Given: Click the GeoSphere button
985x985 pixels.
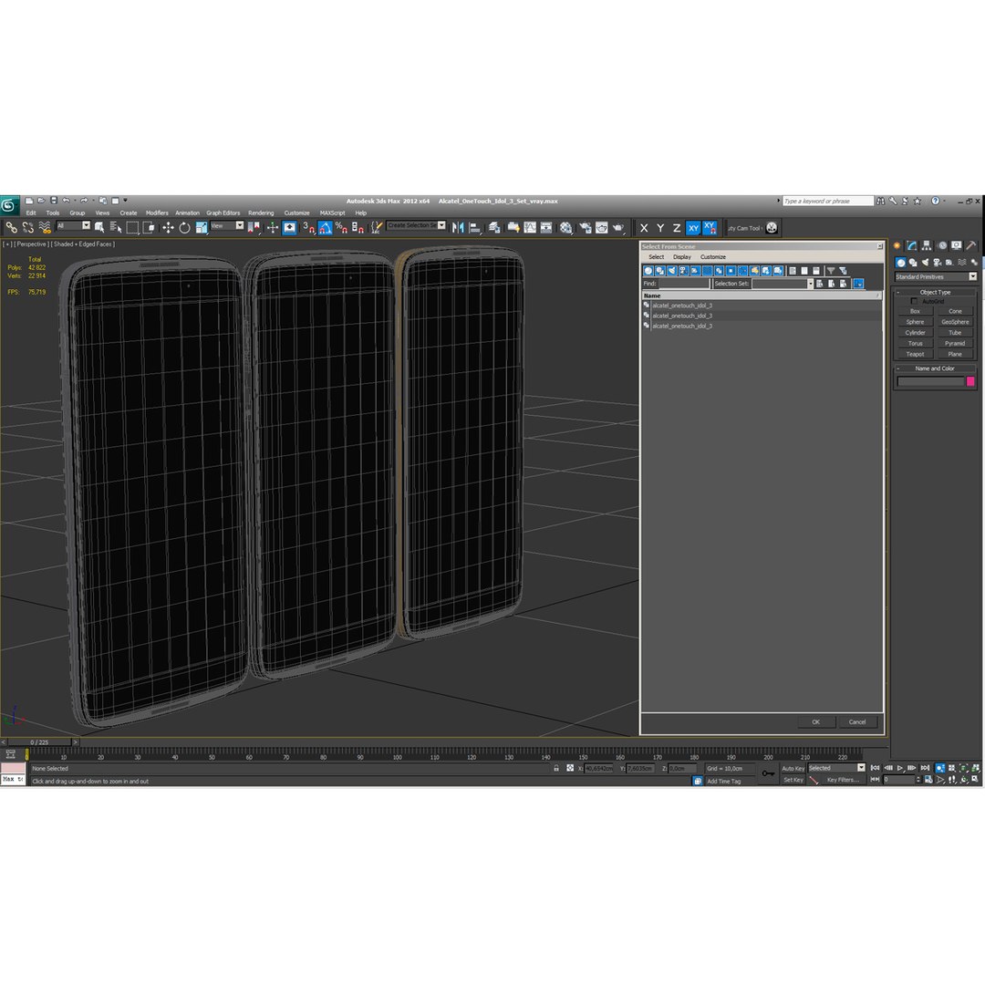Looking at the screenshot, I should coord(955,322).
